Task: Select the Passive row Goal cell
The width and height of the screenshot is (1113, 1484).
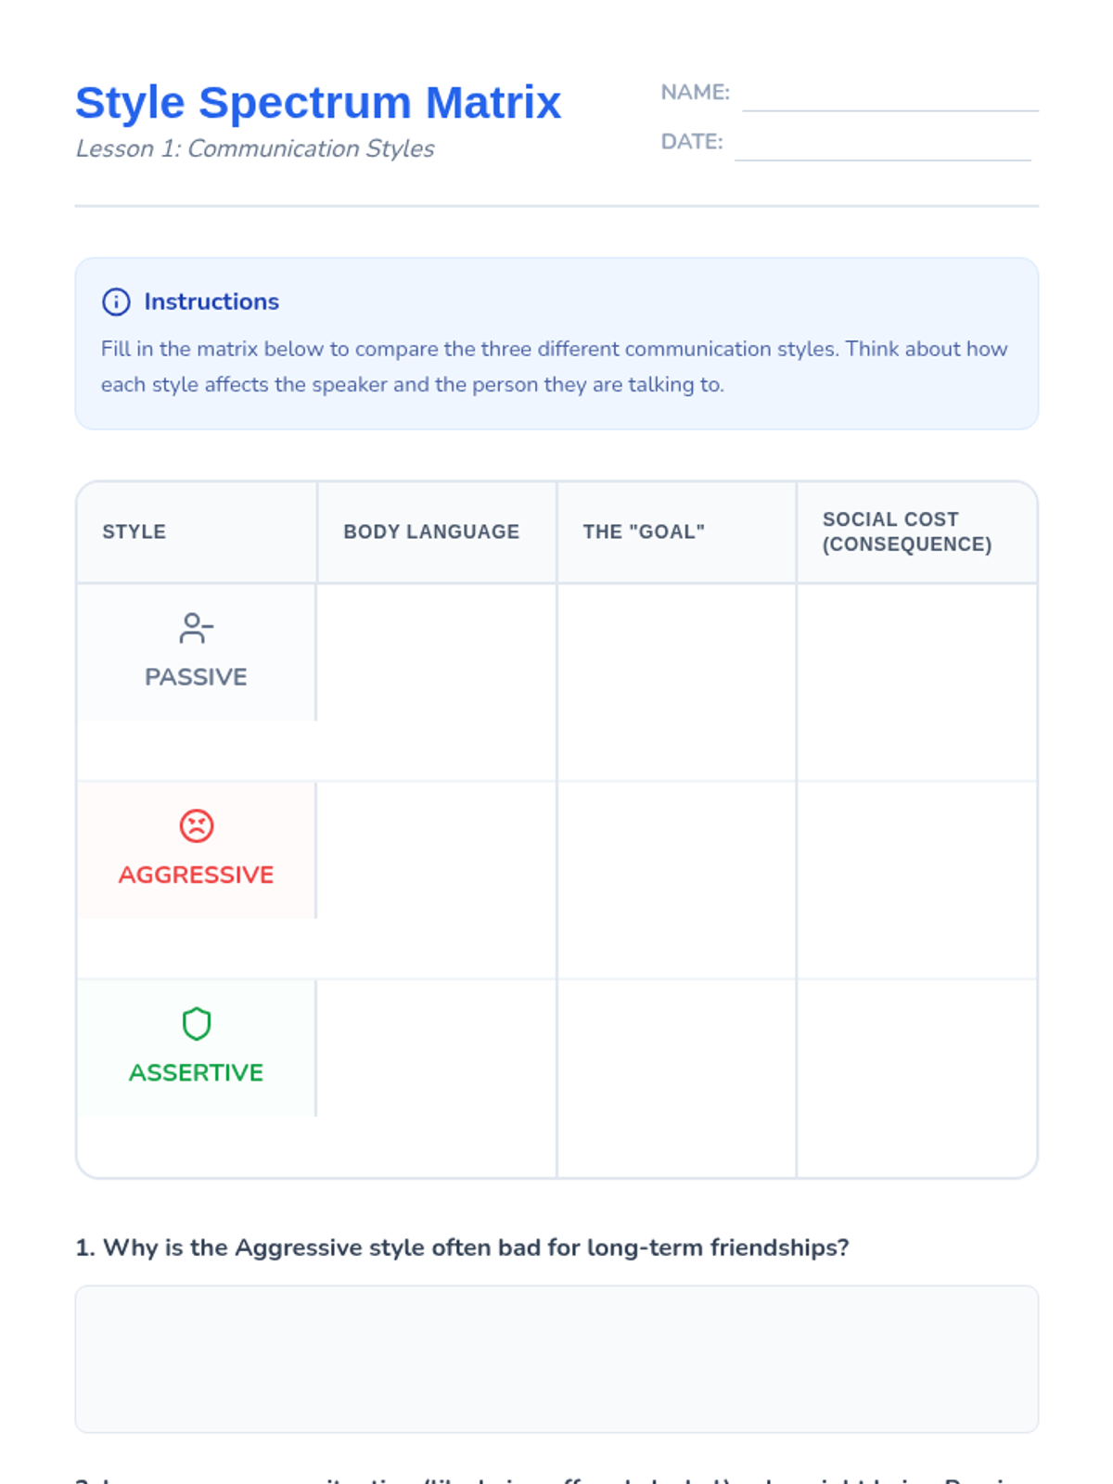Action: (x=676, y=682)
